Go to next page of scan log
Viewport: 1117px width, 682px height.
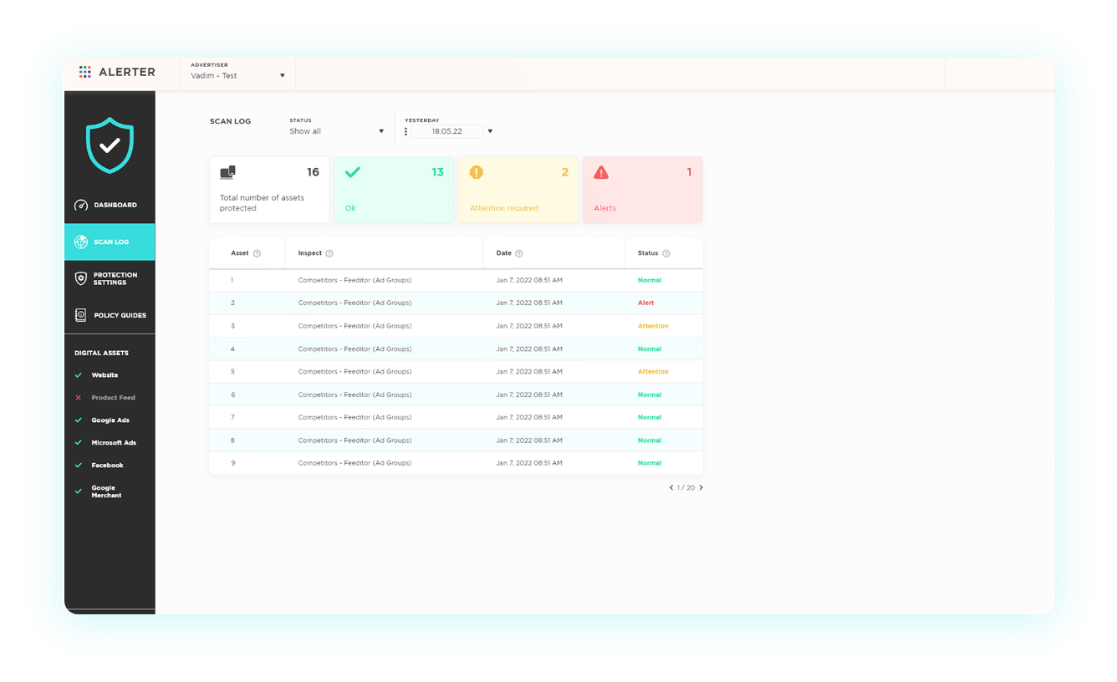(701, 487)
